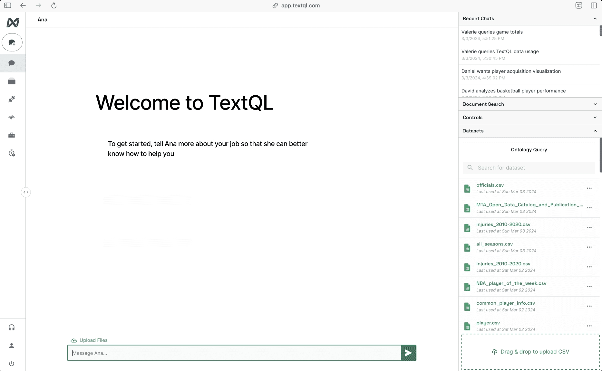Image resolution: width=602 pixels, height=371 pixels.
Task: Open options for all_seasons.csv
Action: click(x=589, y=247)
